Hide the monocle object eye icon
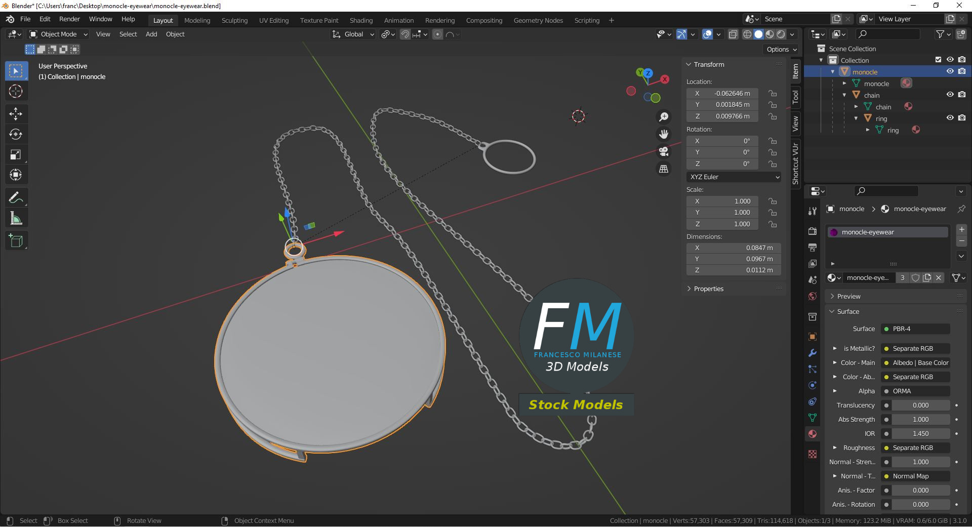Screen dimensions: 972x527 950,71
